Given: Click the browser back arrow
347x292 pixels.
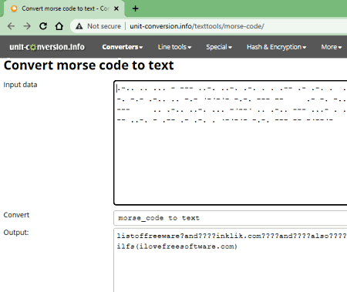Looking at the screenshot, I should pyautogui.click(x=11, y=26).
